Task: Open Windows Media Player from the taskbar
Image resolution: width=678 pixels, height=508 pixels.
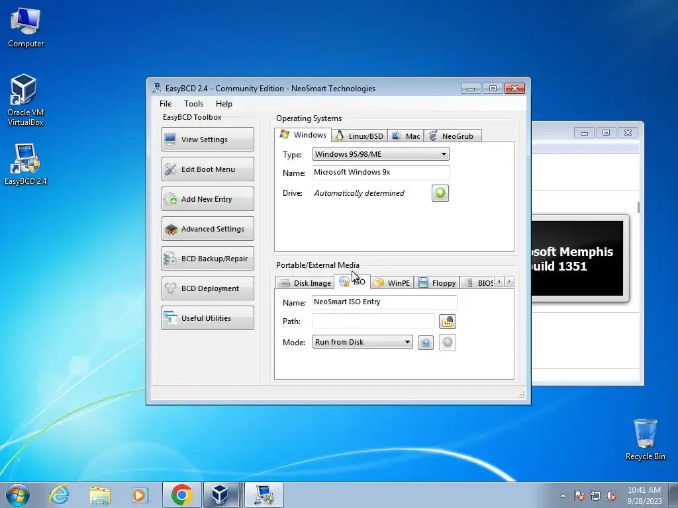Action: click(140, 495)
